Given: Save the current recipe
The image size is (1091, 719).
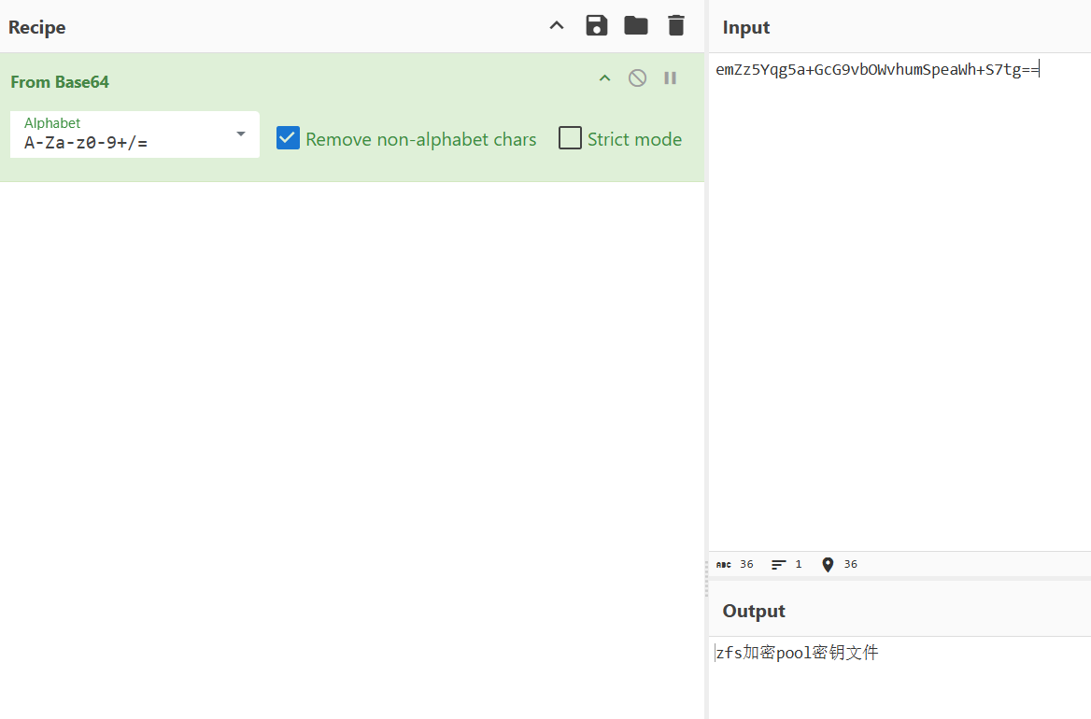Looking at the screenshot, I should click(x=596, y=26).
